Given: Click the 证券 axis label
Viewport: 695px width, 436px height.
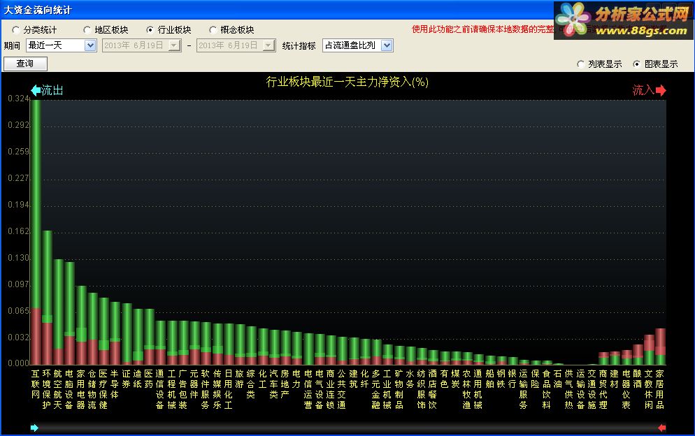Looking at the screenshot, I should (x=127, y=379).
